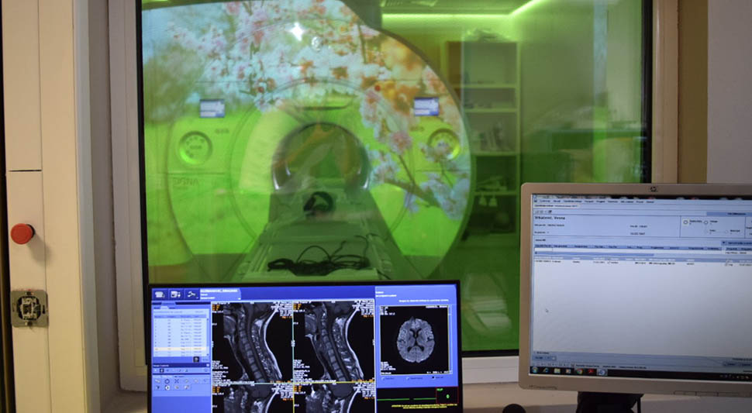Screen dimensions: 752x413
Task: Select the upper-left sagittal spine viewport
Action: [x=252, y=342]
